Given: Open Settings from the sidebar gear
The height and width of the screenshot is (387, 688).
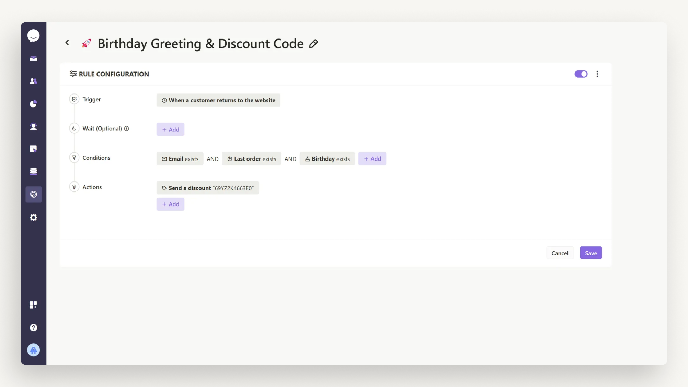Looking at the screenshot, I should point(33,217).
